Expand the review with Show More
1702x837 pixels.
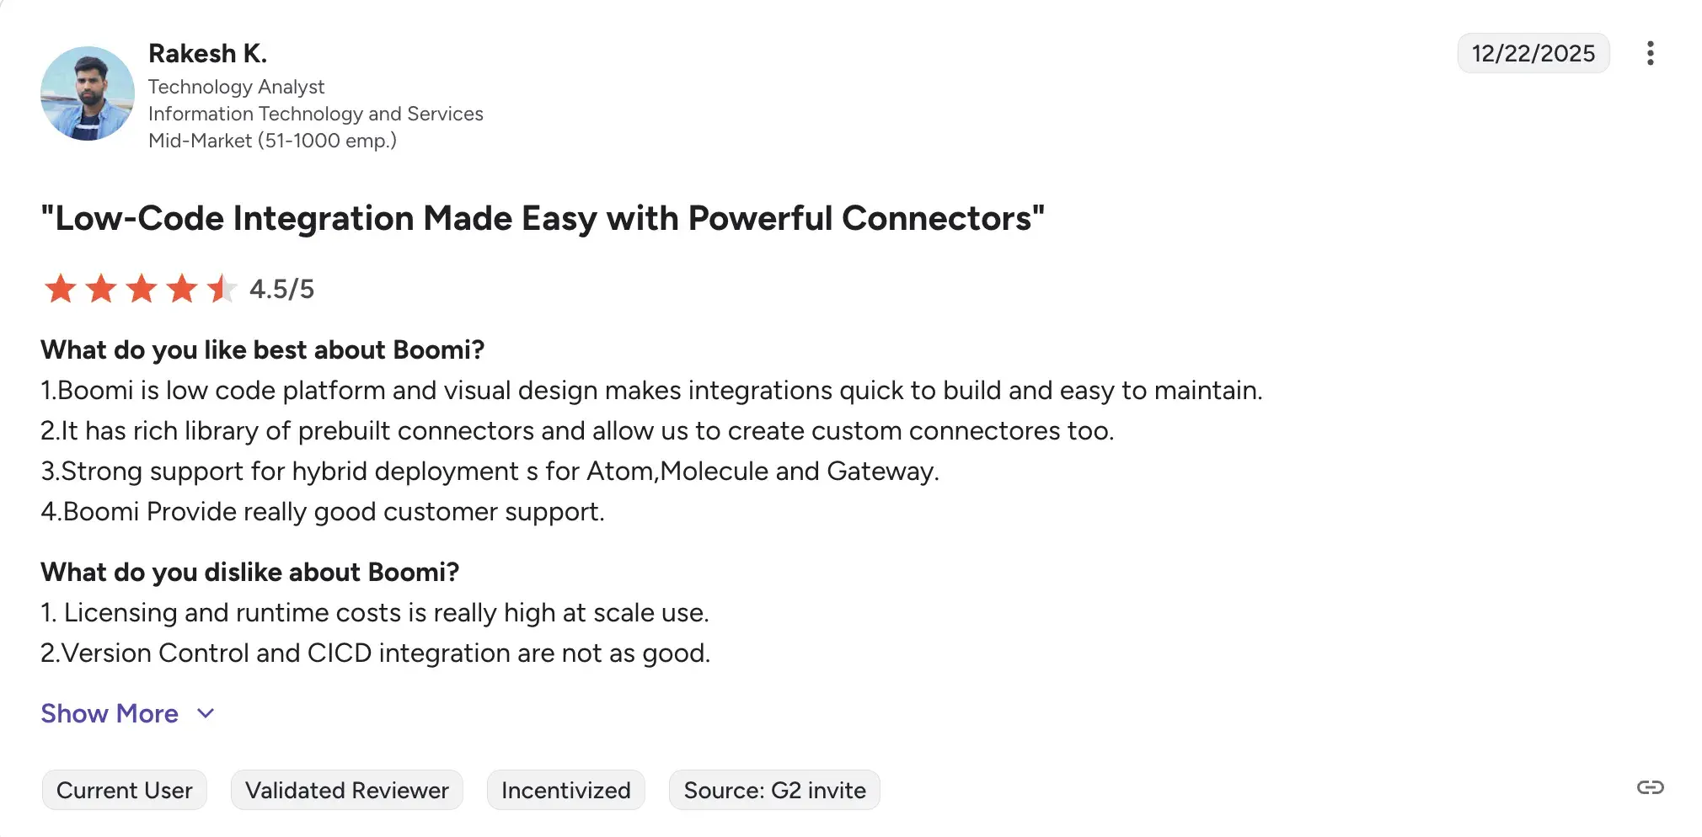coord(110,714)
